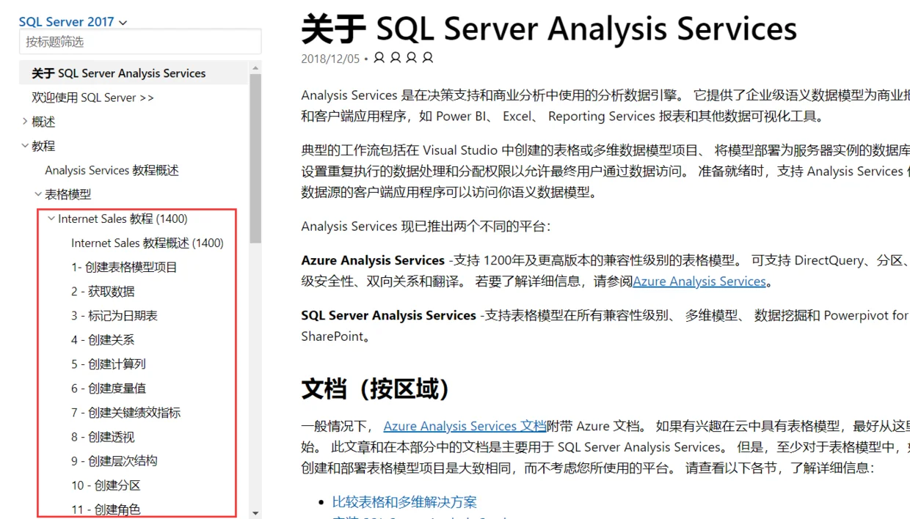Select lesson 2 - 获取数据
The width and height of the screenshot is (910, 519).
point(103,291)
